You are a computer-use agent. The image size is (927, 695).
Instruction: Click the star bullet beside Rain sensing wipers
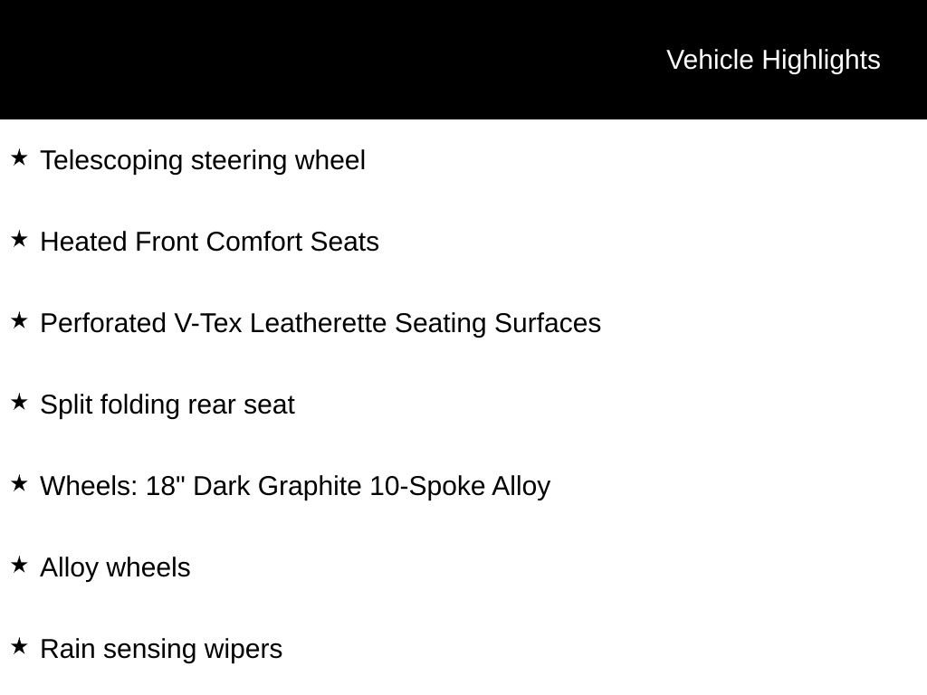click(x=19, y=647)
